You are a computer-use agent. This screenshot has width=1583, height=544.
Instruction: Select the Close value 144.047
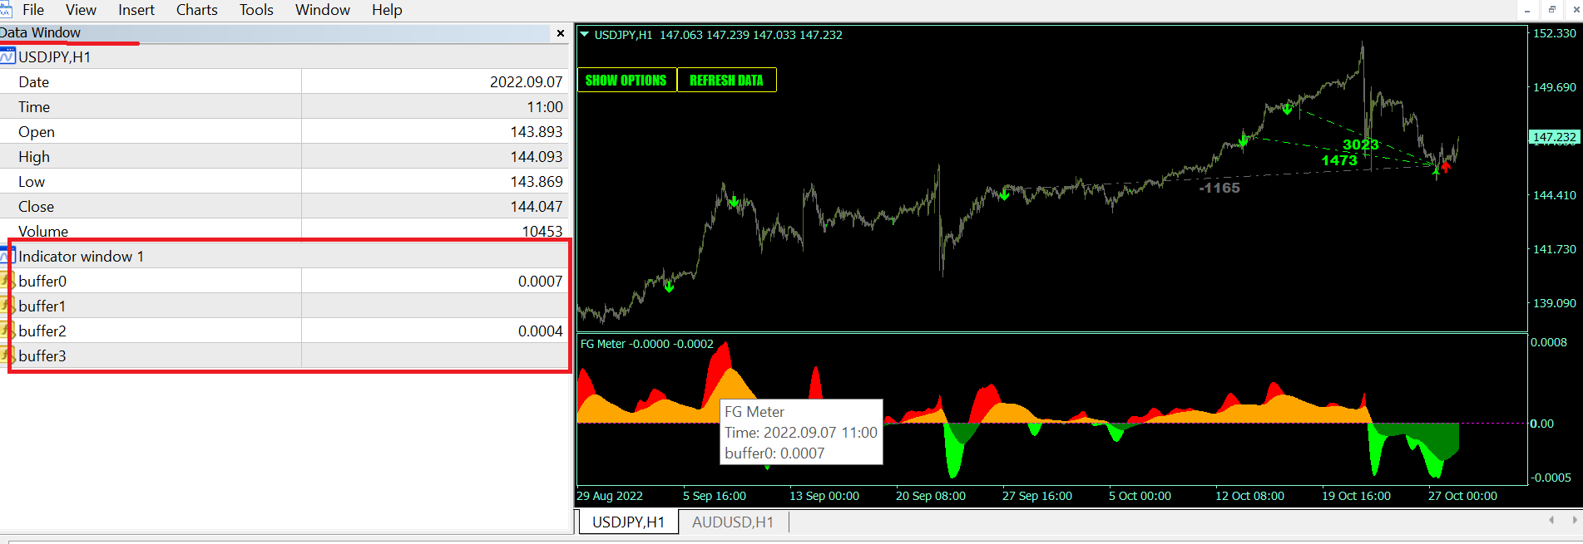tap(537, 206)
